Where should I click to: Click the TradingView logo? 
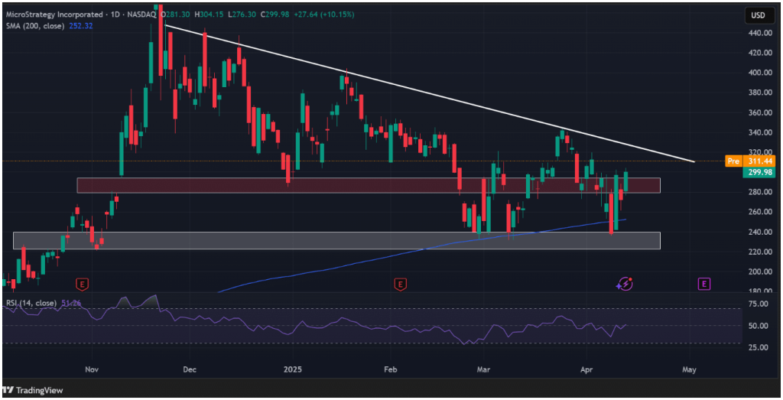pos(37,388)
